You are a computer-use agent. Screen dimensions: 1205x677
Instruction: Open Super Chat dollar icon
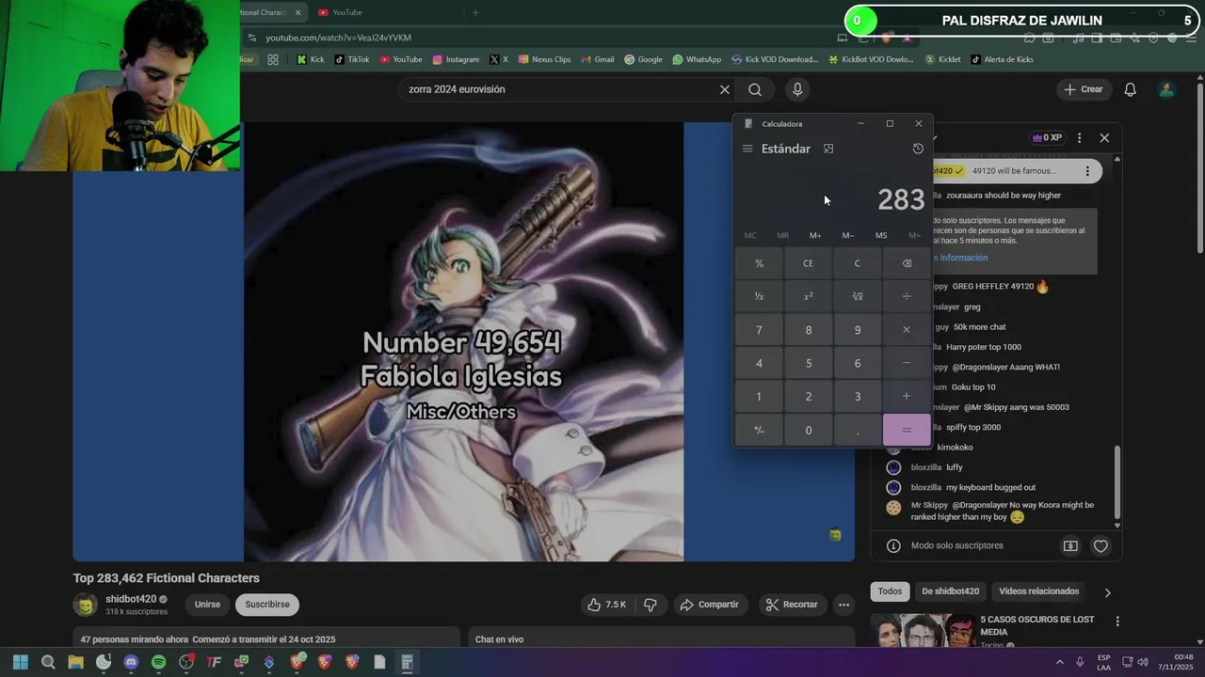(x=1070, y=545)
